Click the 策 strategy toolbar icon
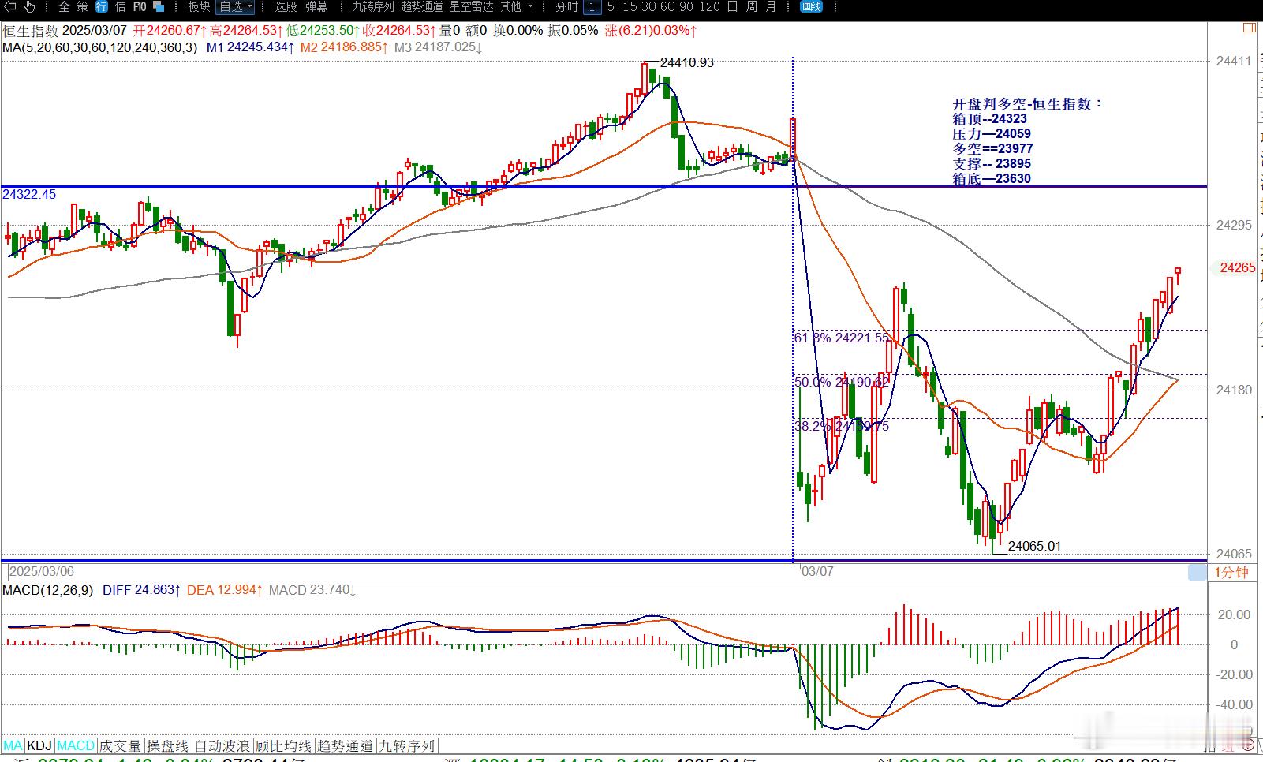1263x762 pixels. click(83, 7)
